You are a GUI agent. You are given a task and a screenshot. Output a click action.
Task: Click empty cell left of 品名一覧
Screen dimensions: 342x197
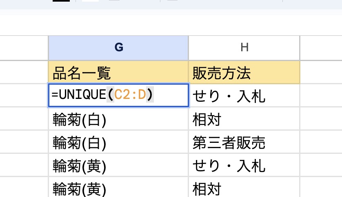(x=24, y=72)
